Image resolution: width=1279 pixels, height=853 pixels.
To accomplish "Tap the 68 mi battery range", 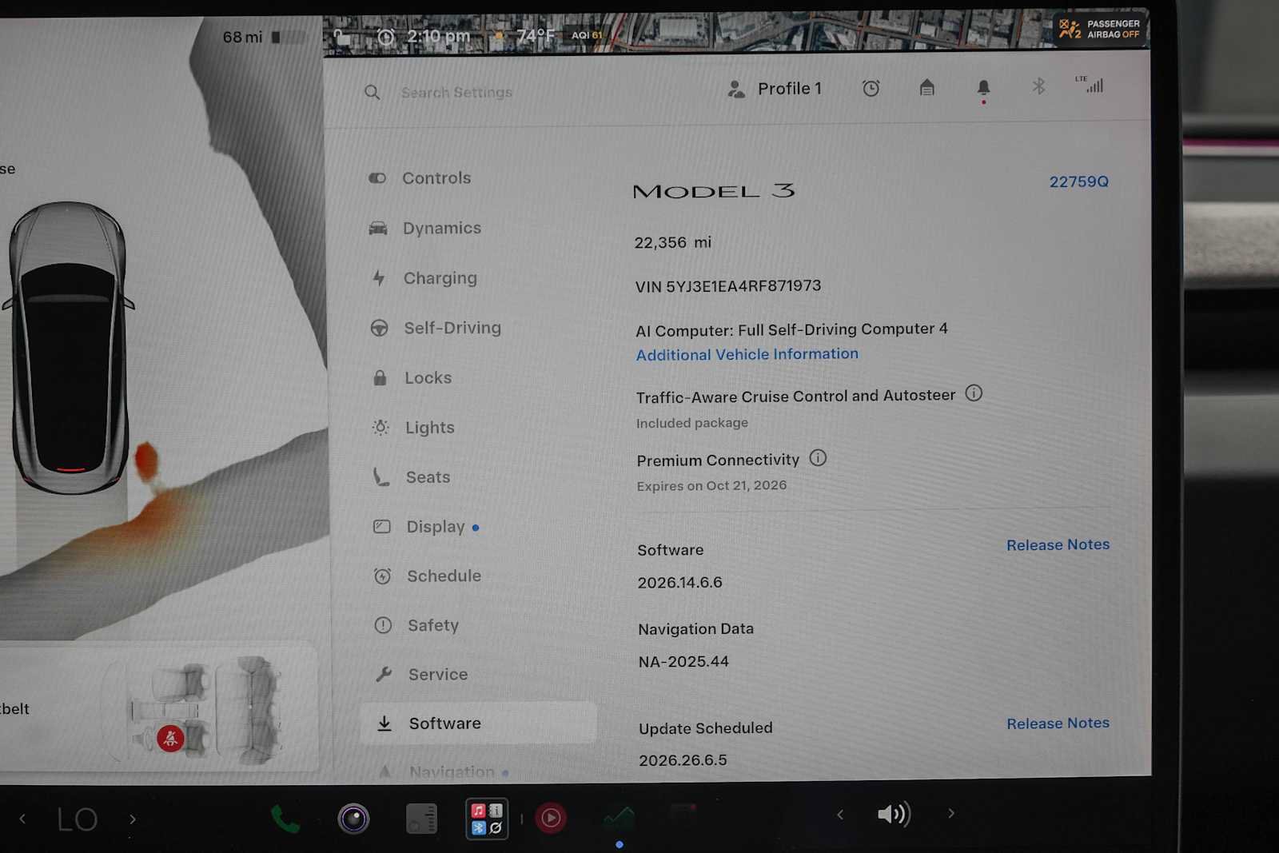I will pos(242,38).
